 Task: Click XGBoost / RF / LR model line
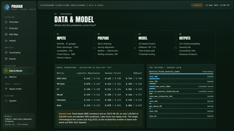pyautogui.click(x=147, y=47)
